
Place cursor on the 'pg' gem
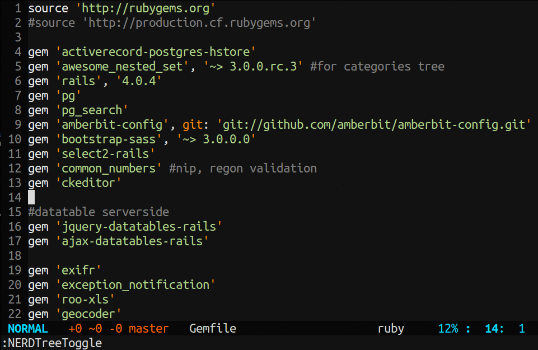click(68, 95)
